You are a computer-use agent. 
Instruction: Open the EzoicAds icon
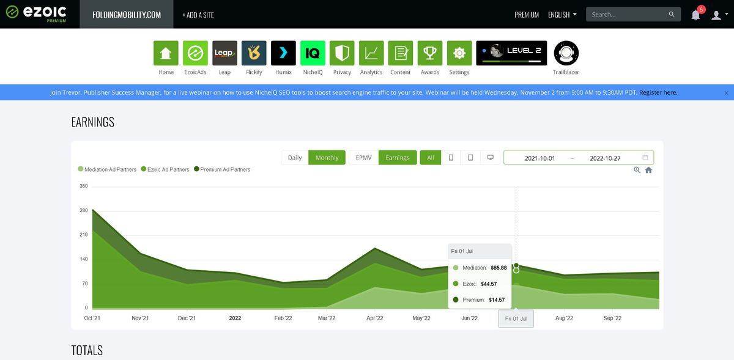coord(195,53)
